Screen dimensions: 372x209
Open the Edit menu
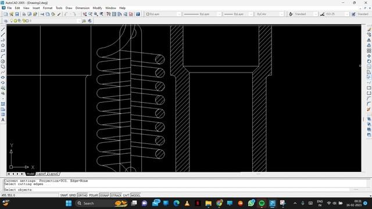[x=17, y=8]
